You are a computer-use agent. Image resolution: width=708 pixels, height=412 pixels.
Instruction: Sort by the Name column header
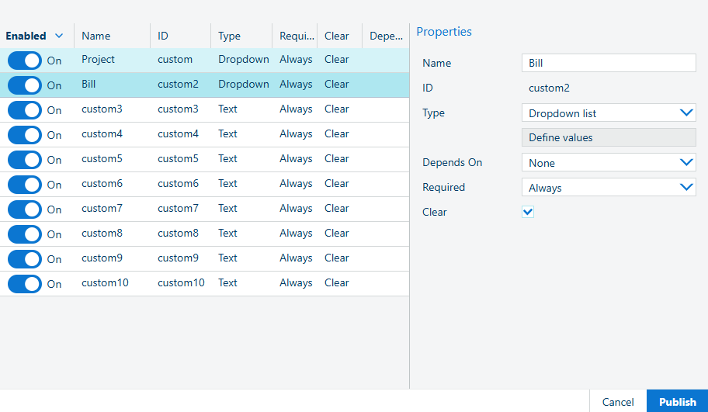tap(96, 36)
